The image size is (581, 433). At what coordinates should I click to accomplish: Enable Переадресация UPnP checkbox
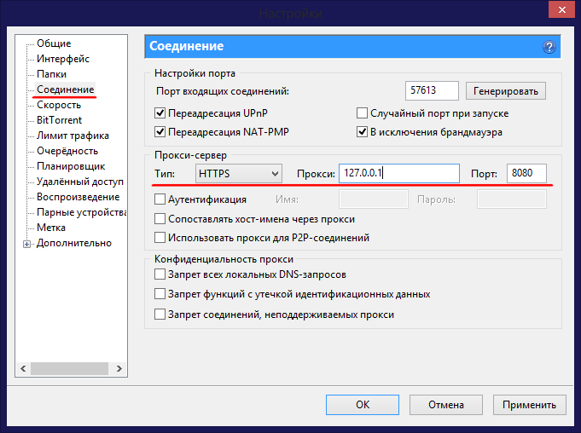tap(160, 113)
